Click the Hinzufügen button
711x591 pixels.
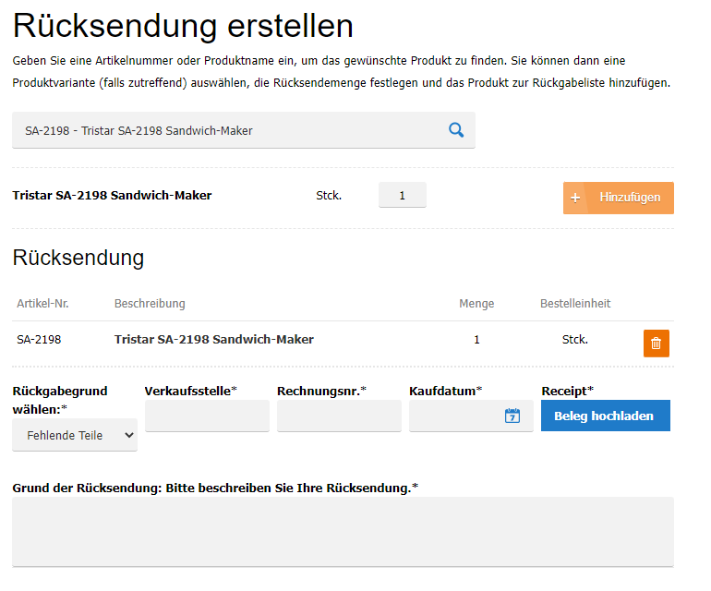pyautogui.click(x=619, y=198)
